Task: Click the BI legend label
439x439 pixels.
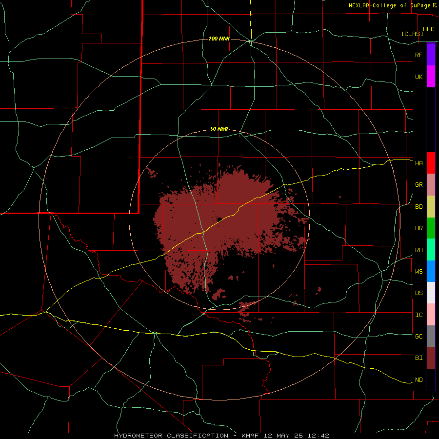Action: click(x=419, y=358)
